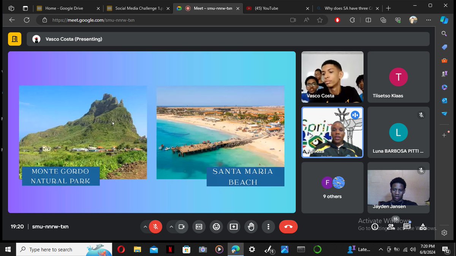The image size is (456, 256).
Task: Open the in-call chat panel
Action: (x=407, y=227)
